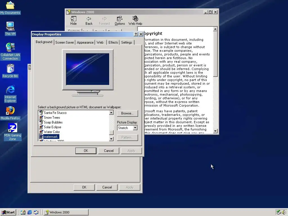Open MSN Gaming Zone shortcut
This screenshot has width=288, height=216.
pyautogui.click(x=12, y=132)
